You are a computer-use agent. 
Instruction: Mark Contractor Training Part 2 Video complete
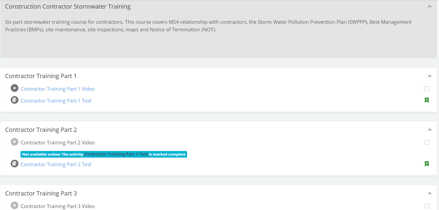click(427, 142)
